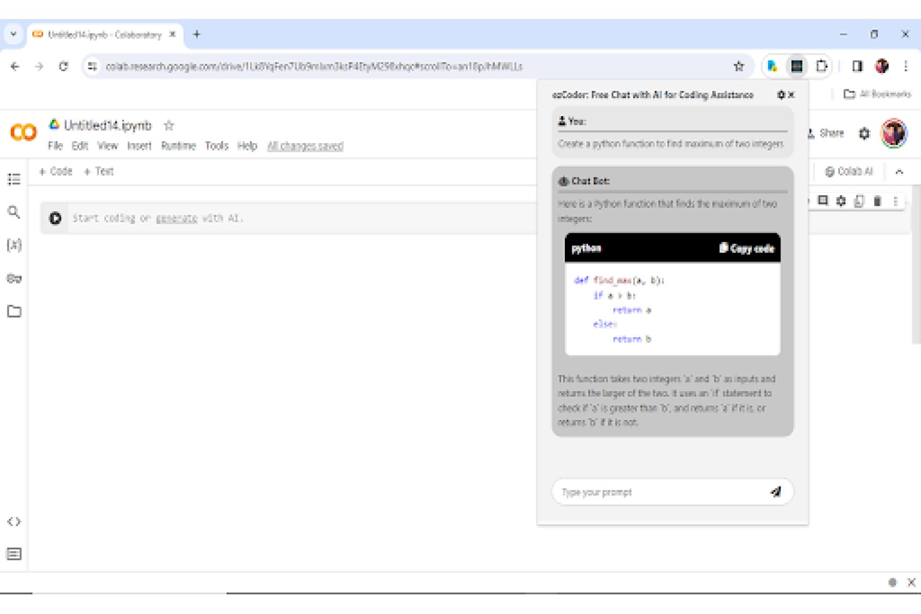
Task: Click the comment icon in cell toolbar
Action: pos(823,200)
